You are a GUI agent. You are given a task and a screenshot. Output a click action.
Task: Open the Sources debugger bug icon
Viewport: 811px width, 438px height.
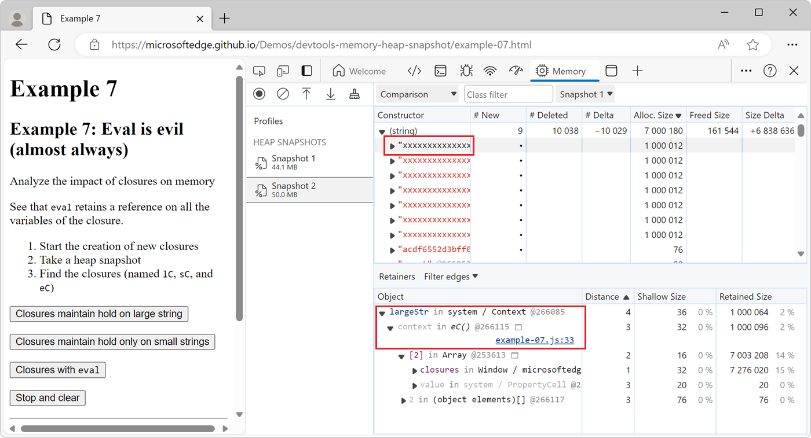click(x=466, y=71)
